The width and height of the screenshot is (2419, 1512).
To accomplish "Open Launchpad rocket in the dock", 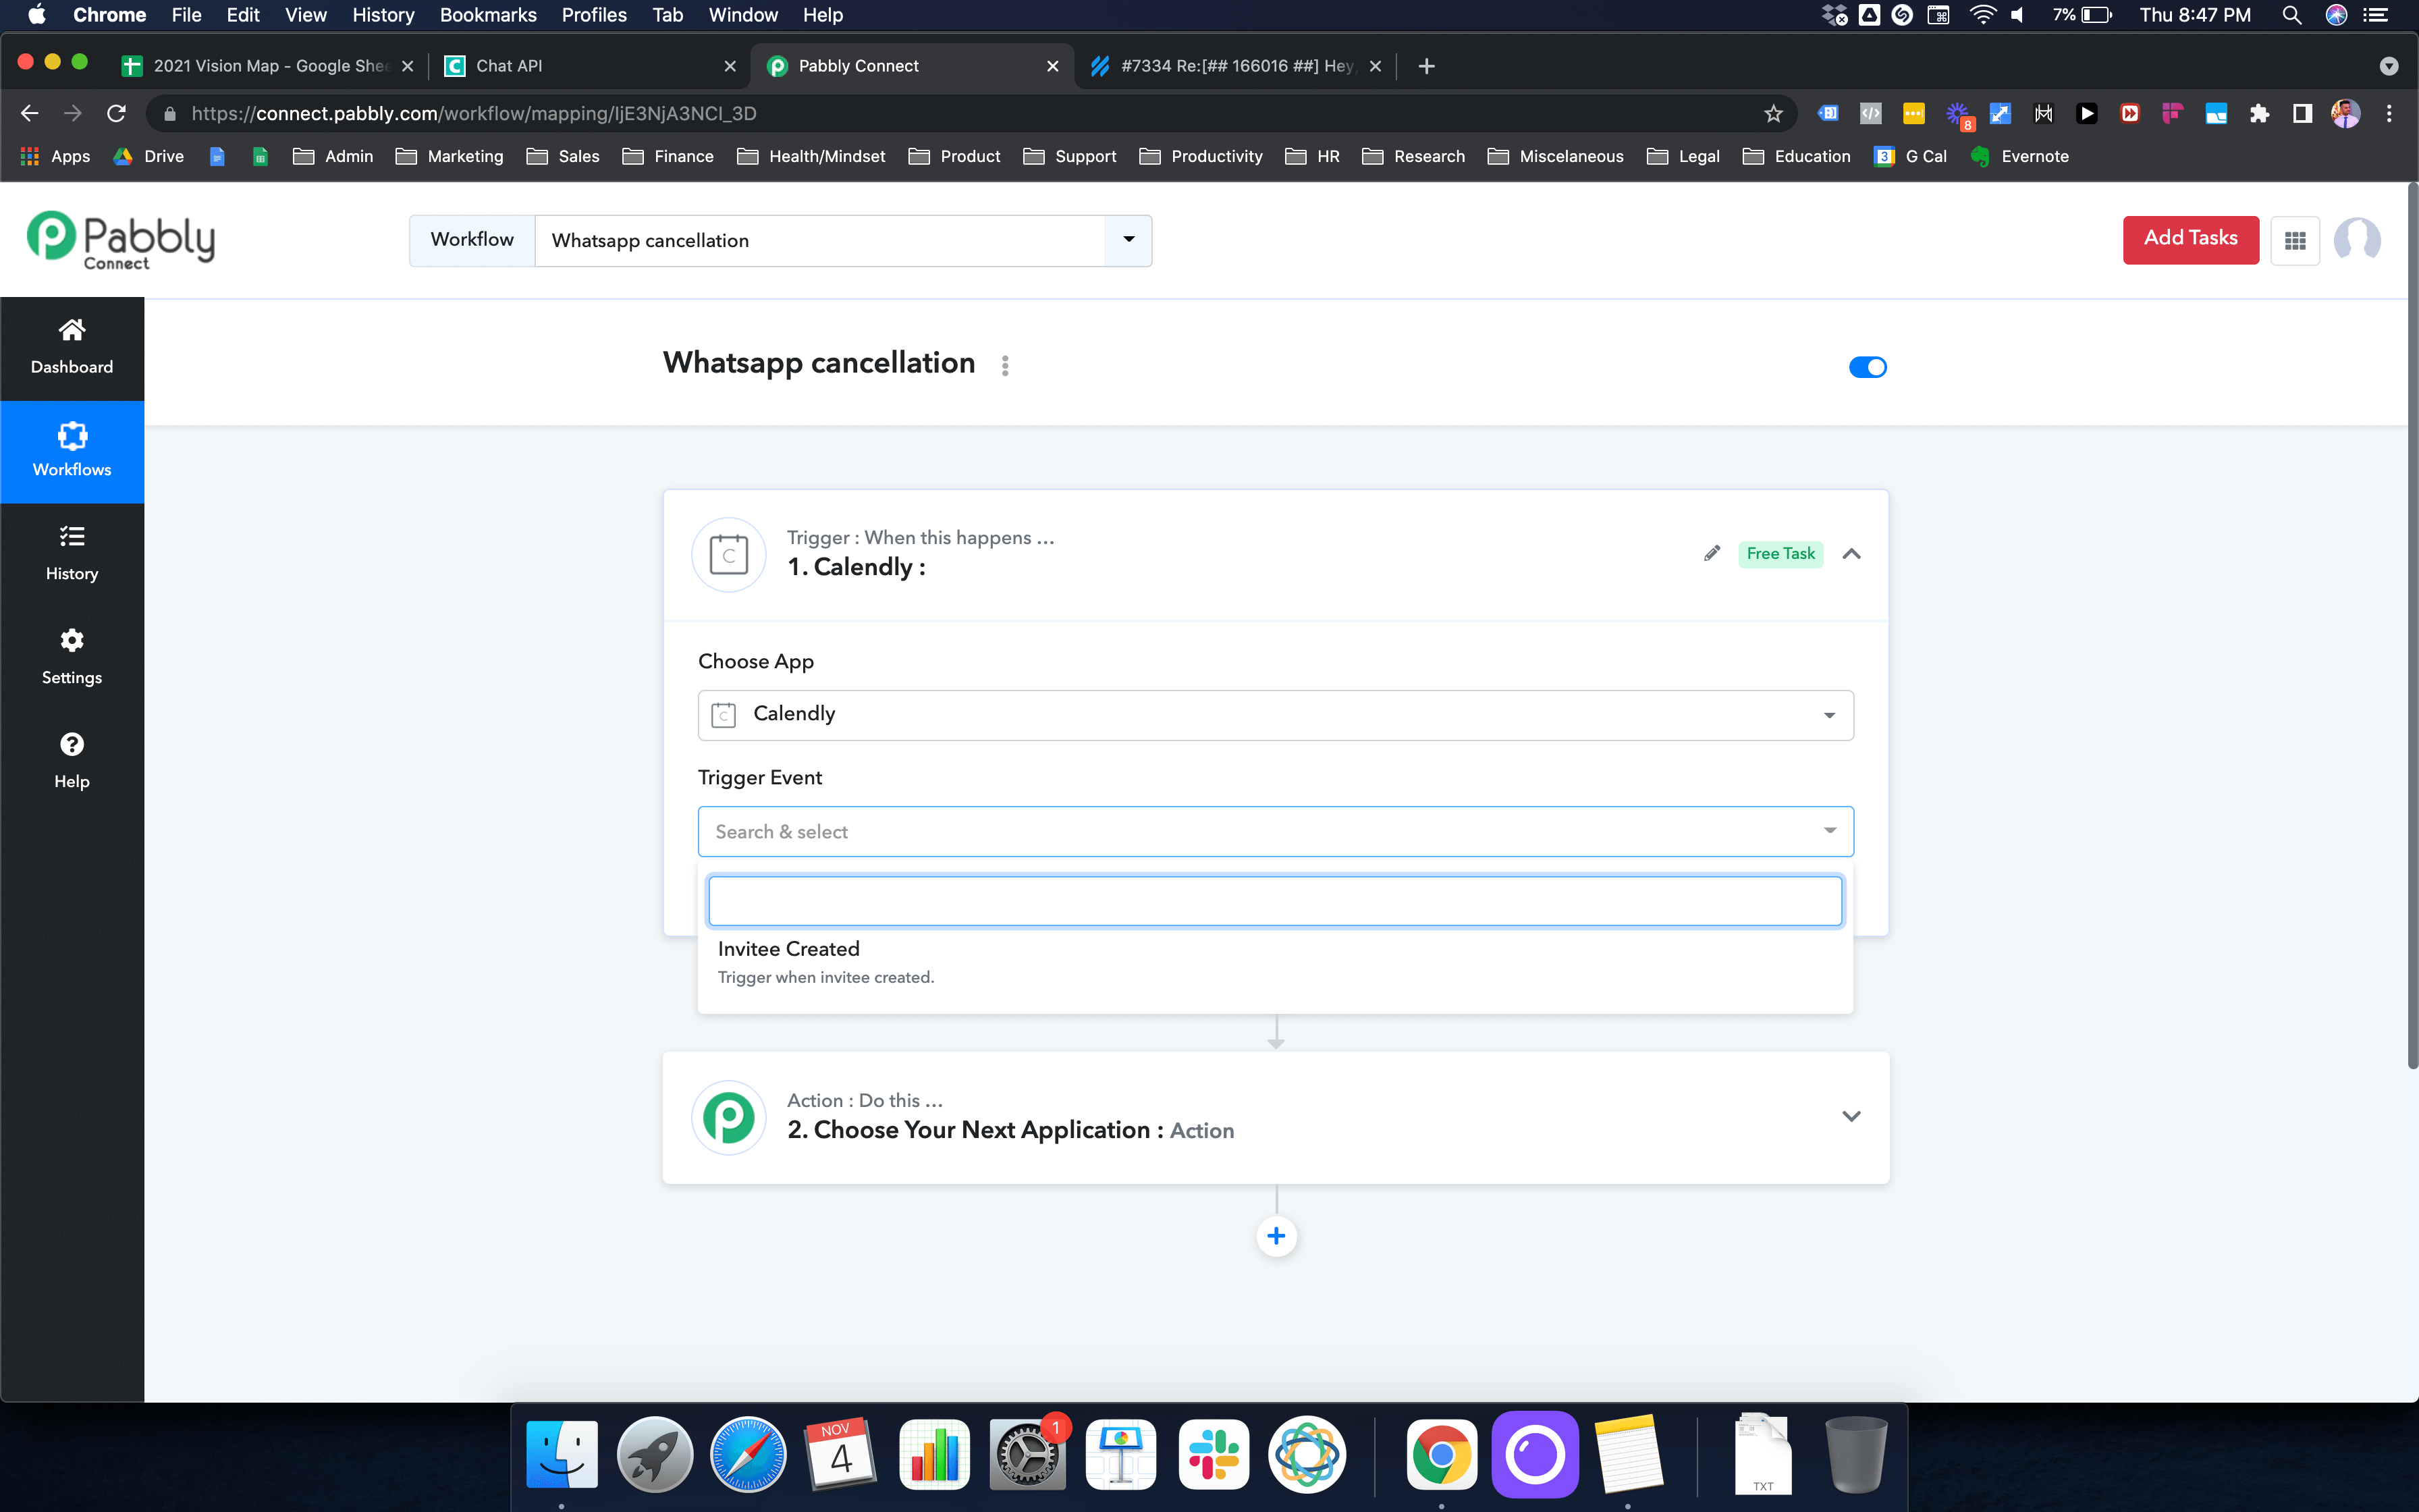I will point(655,1454).
